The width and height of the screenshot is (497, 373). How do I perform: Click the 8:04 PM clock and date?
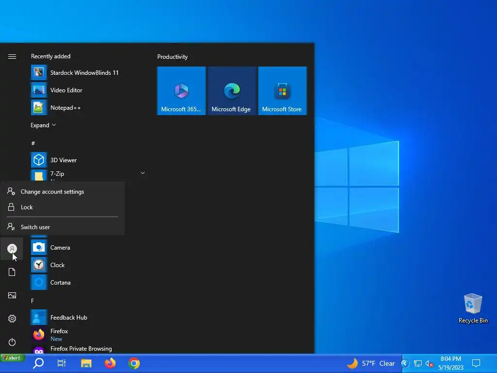(x=451, y=363)
